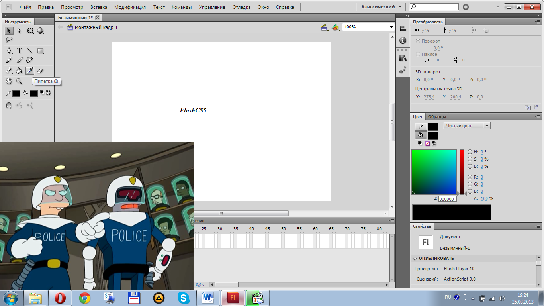Select the Наклон radio button
544x306 pixels.
[x=418, y=54]
